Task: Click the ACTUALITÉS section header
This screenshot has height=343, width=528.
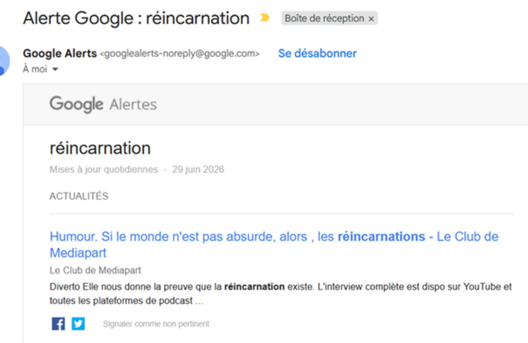Action: [x=79, y=196]
